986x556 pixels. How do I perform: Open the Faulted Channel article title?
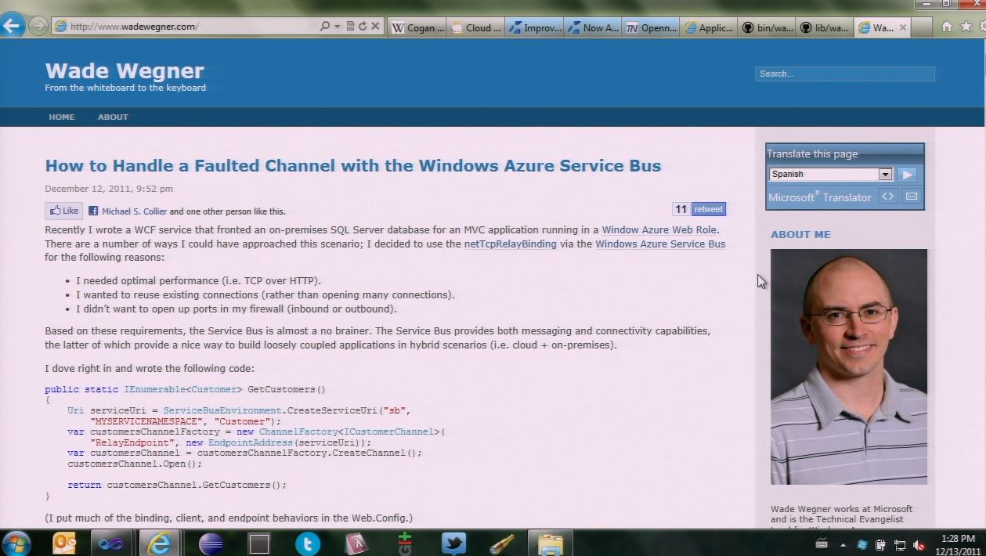pyautogui.click(x=352, y=165)
